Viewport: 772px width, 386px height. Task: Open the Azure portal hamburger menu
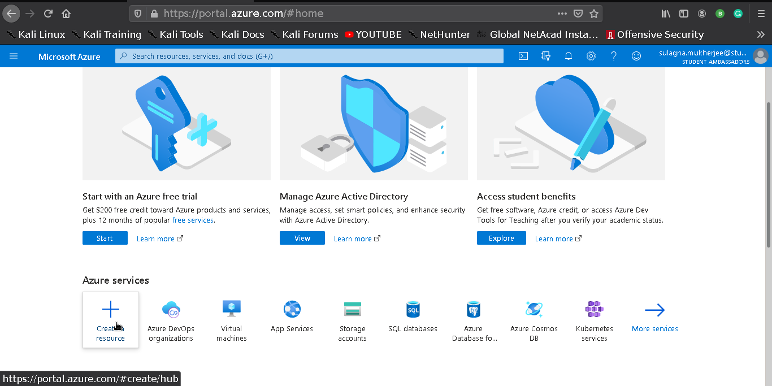click(x=14, y=56)
